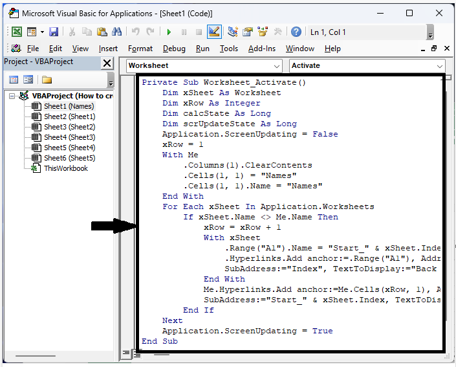The height and width of the screenshot is (367, 456).
Task: Click the Reset stop icon
Action: coord(199,32)
